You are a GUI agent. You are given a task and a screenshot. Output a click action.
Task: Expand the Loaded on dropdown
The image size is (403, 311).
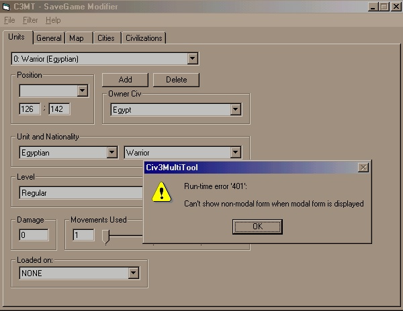133,273
